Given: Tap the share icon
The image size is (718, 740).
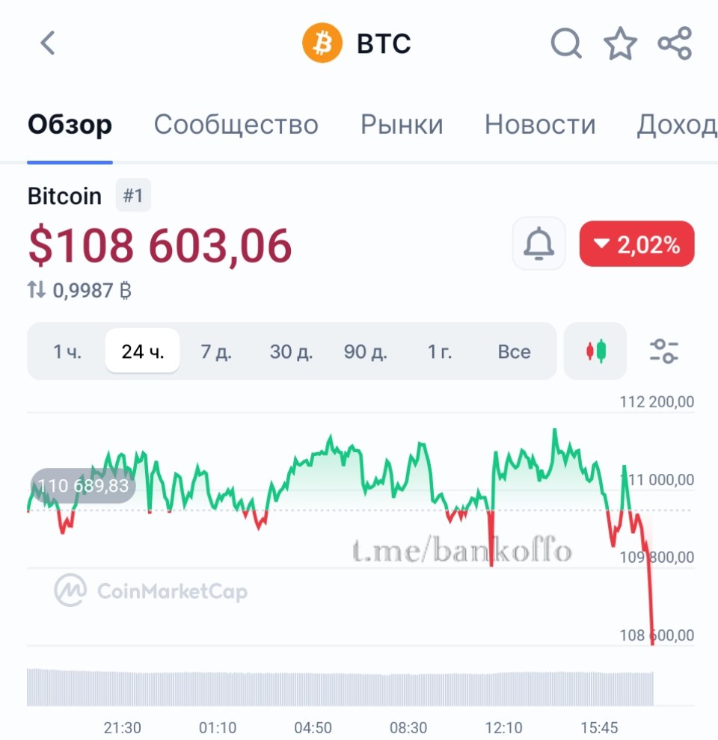Looking at the screenshot, I should (675, 43).
